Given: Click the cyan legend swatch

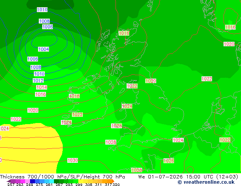Looking at the screenshot, I should pyautogui.click(x=51, y=181).
